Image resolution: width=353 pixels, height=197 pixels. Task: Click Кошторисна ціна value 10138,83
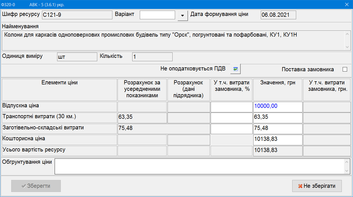click(x=278, y=140)
